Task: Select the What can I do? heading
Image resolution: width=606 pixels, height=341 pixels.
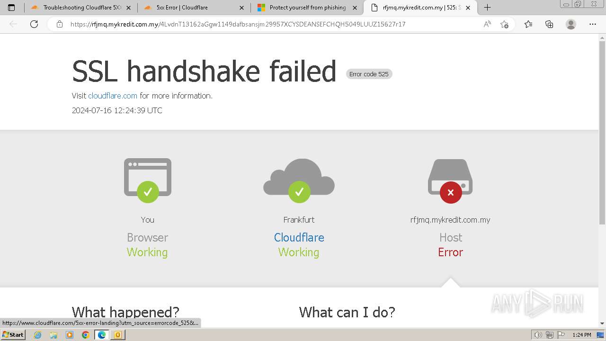Action: coord(347,312)
